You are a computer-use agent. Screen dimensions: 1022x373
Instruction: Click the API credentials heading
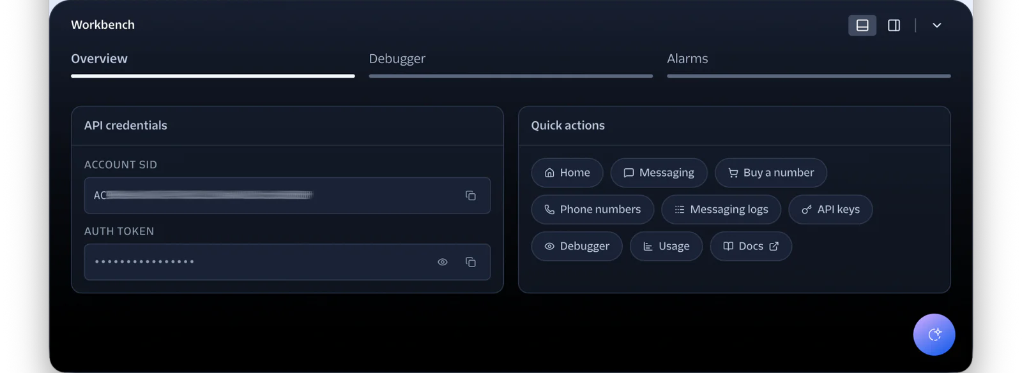click(x=126, y=126)
